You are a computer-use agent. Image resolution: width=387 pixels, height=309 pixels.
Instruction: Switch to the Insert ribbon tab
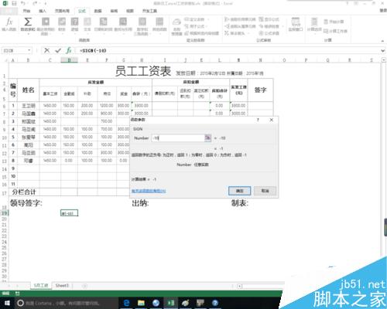tap(43, 11)
